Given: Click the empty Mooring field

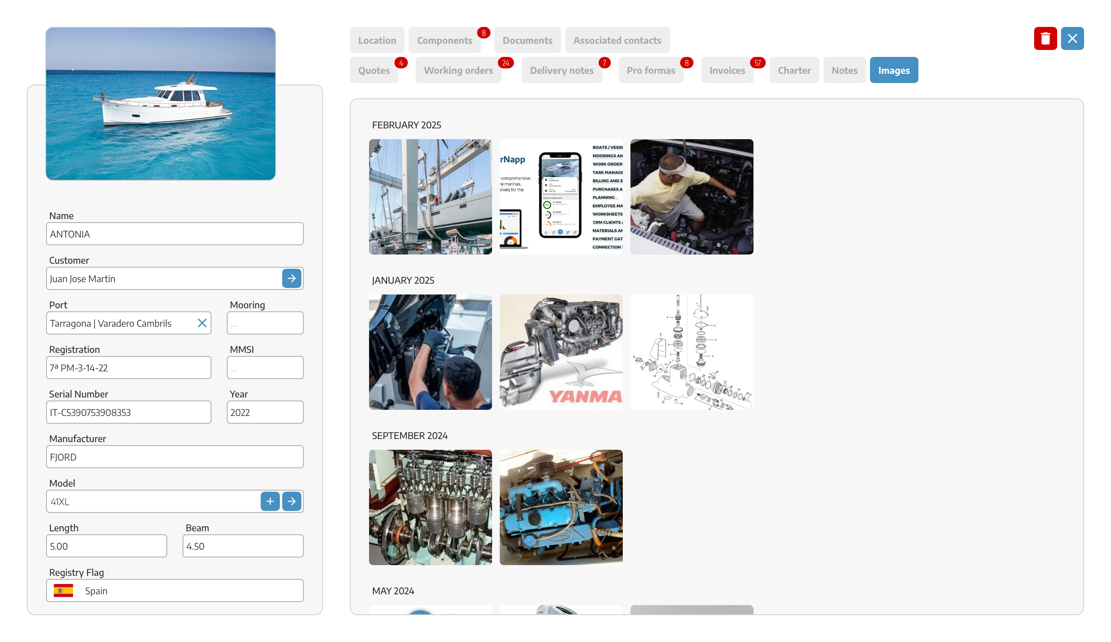Looking at the screenshot, I should click(265, 323).
